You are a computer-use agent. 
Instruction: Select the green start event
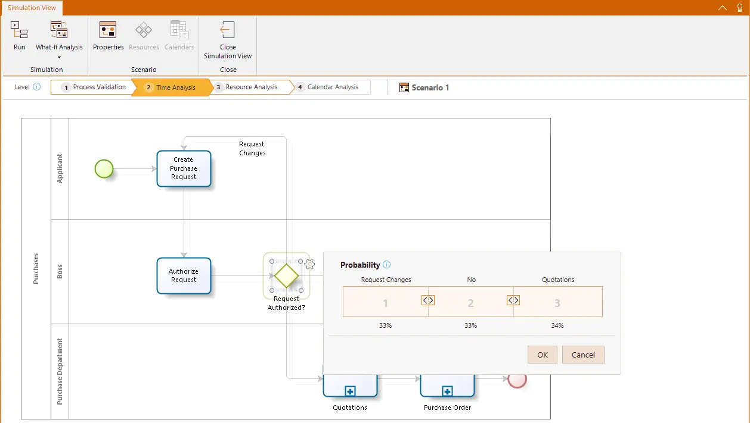click(104, 169)
